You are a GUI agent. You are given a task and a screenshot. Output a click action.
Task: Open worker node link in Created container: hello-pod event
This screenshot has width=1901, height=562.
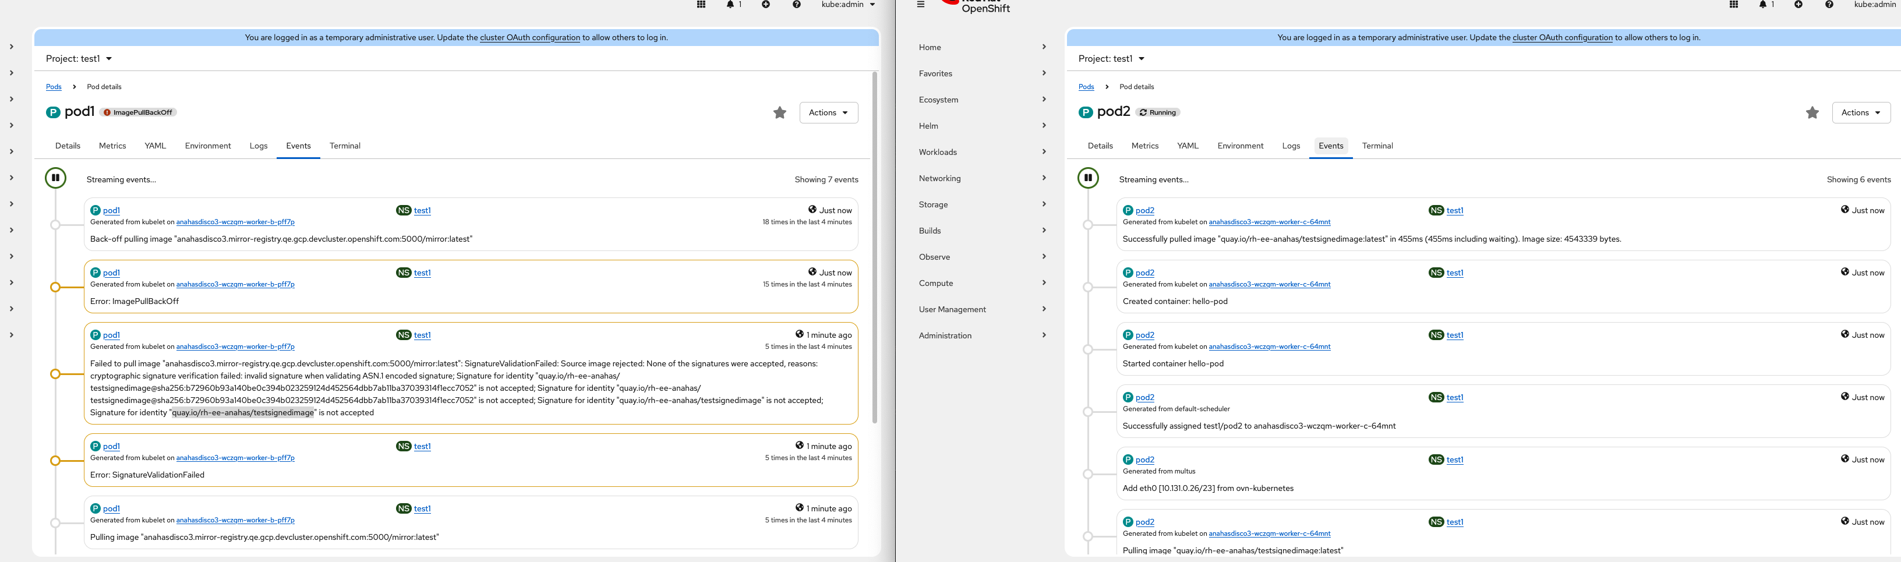tap(1269, 285)
